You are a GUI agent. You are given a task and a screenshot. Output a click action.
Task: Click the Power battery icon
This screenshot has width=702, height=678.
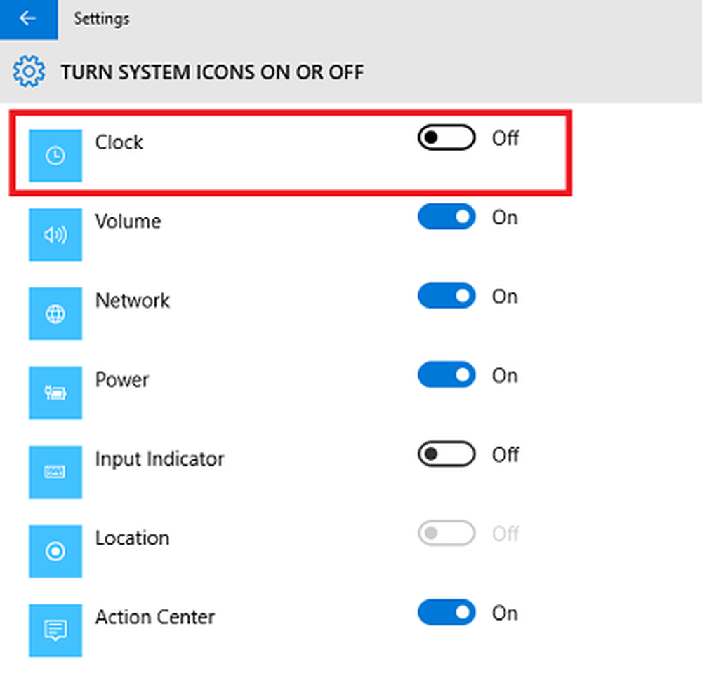[x=55, y=393]
